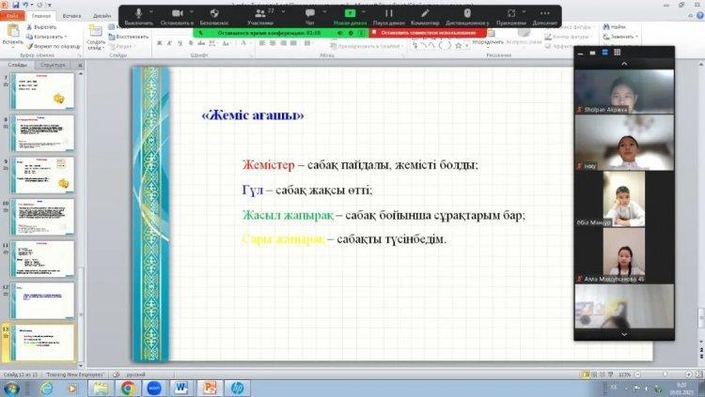Open Word from taskbar
Viewport: 705px width, 397px height.
point(181,388)
